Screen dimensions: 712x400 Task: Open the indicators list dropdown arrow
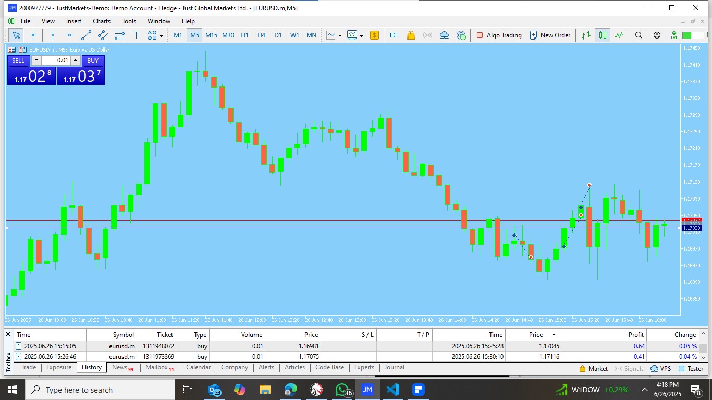coord(340,36)
